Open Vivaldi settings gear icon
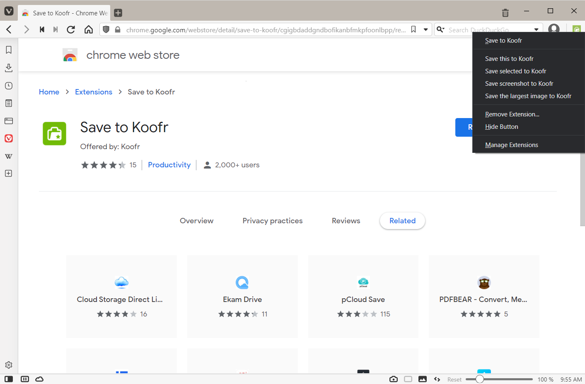 pyautogui.click(x=9, y=365)
